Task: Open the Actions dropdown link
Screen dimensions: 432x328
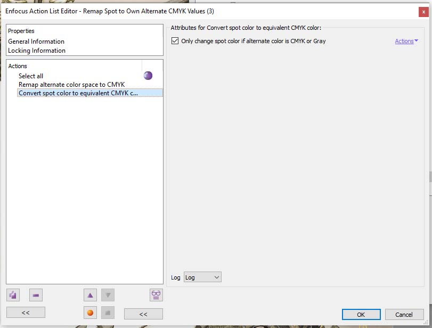Action: point(406,41)
